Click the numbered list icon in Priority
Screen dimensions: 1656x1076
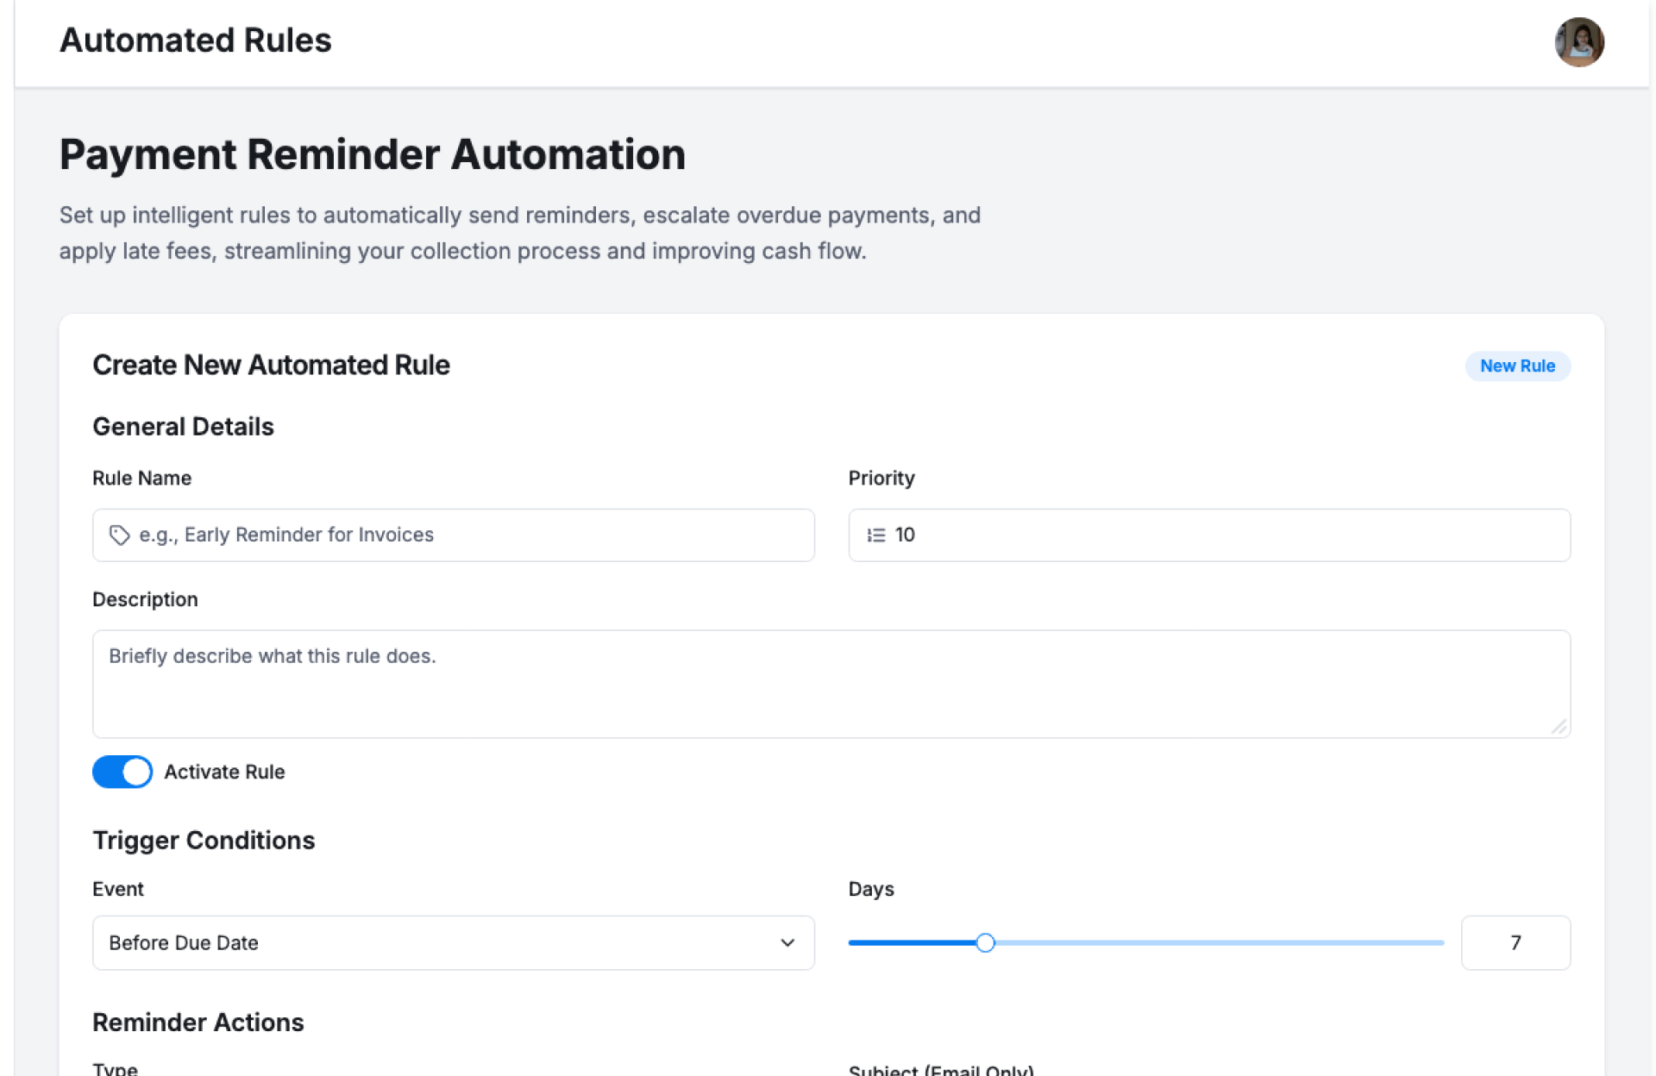point(875,535)
